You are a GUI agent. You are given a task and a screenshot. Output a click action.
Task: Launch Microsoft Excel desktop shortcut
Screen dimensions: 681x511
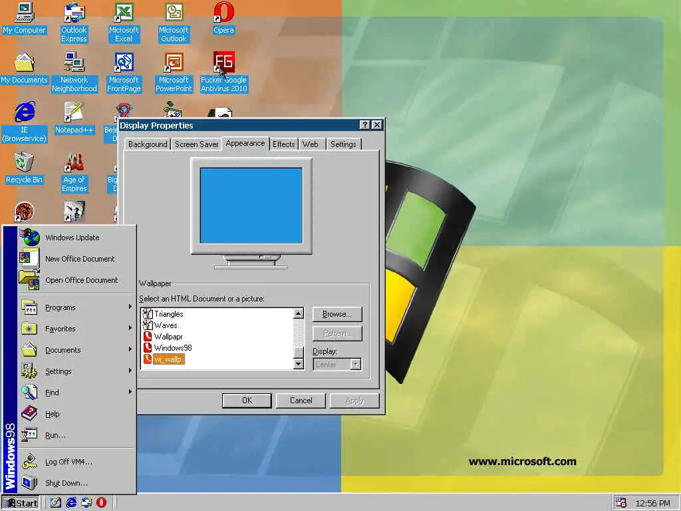124,23
